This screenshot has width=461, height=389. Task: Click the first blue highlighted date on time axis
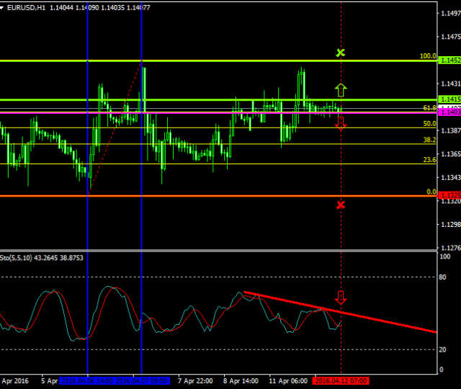pyautogui.click(x=87, y=380)
